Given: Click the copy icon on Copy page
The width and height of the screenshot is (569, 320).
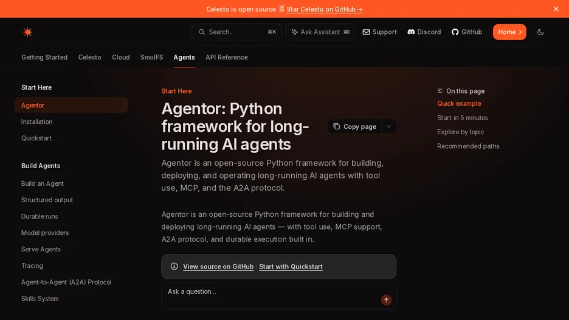Looking at the screenshot, I should pyautogui.click(x=336, y=126).
